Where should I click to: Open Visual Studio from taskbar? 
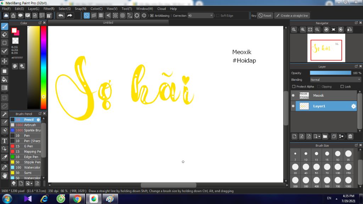(x=28, y=199)
